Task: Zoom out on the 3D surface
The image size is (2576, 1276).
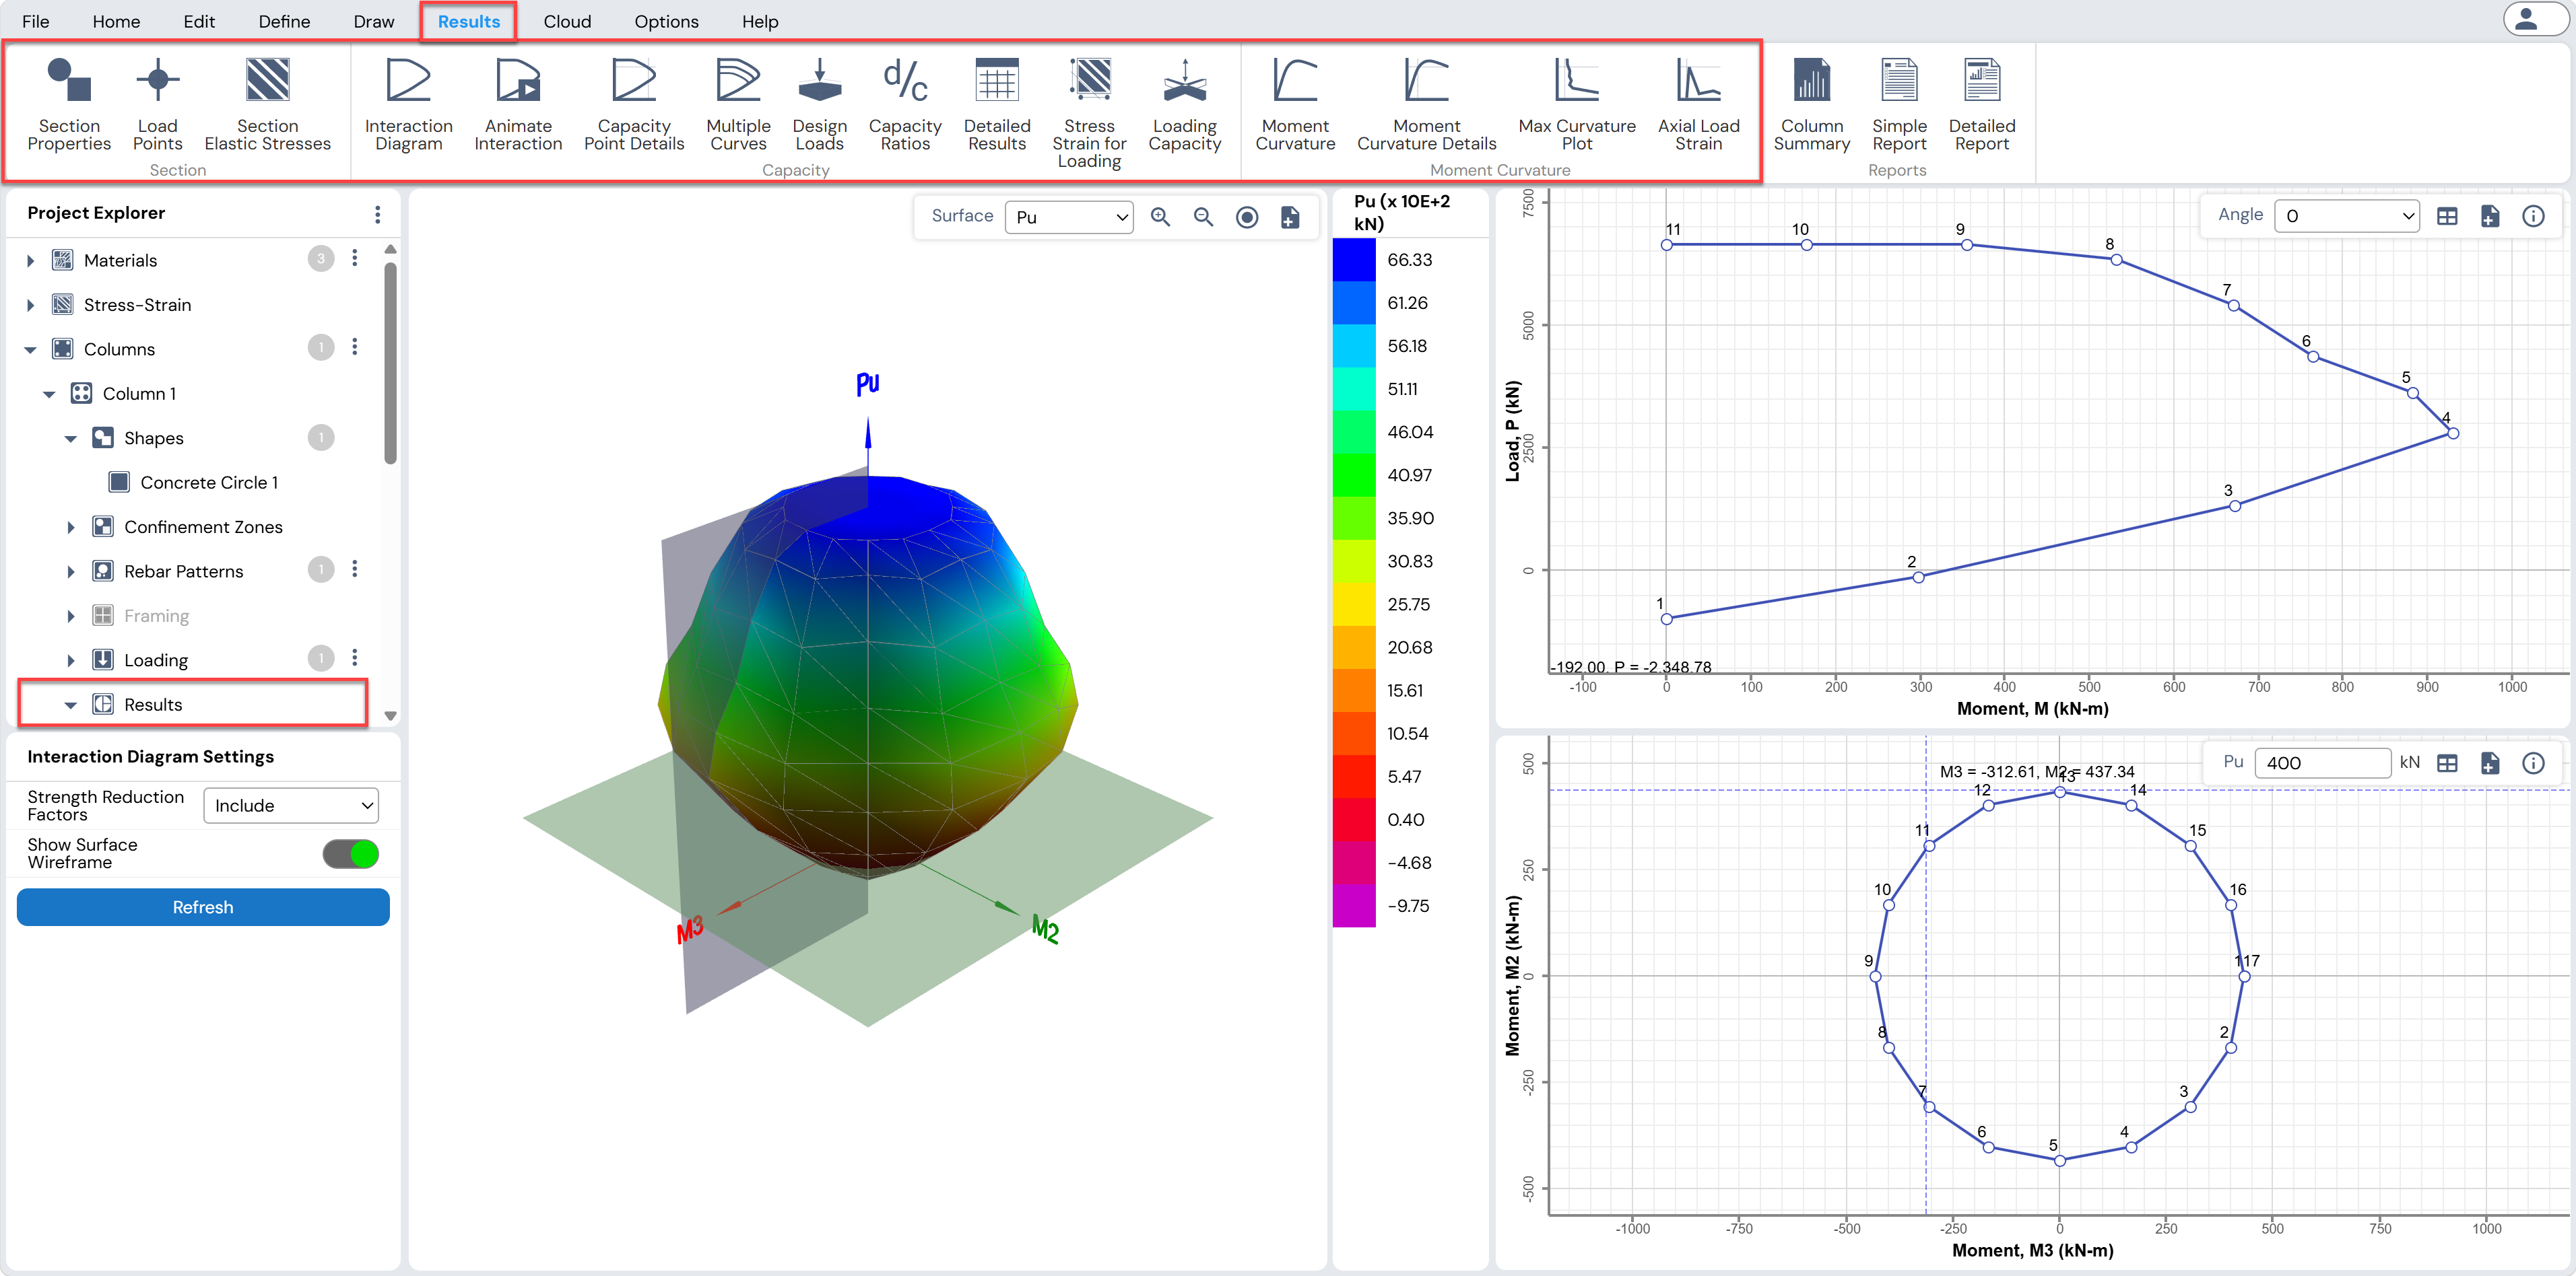Action: (1203, 217)
